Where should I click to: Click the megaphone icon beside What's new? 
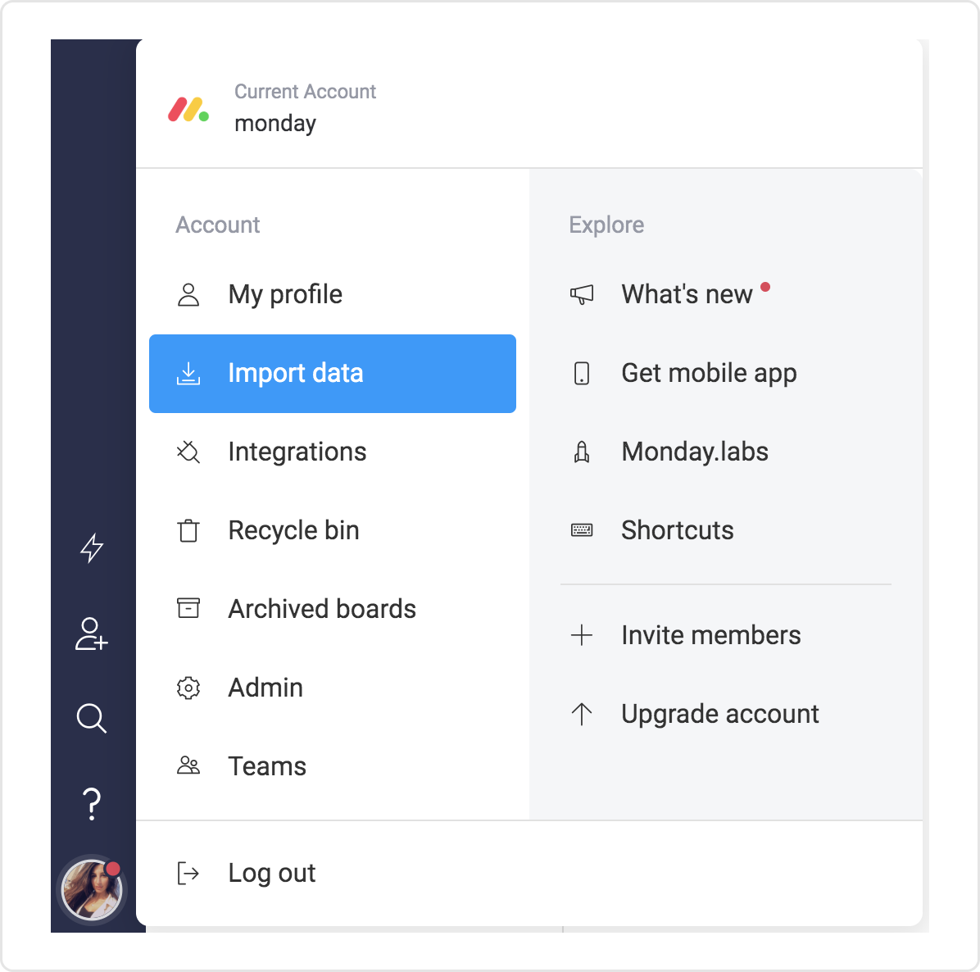(582, 294)
